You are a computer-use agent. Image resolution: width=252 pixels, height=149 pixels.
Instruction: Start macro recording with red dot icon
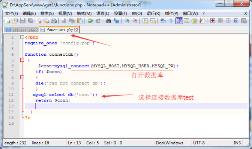point(213,21)
